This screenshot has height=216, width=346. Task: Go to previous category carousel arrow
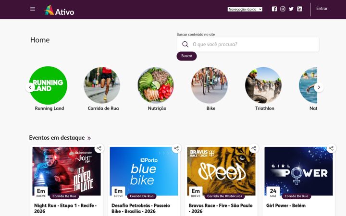(30, 87)
